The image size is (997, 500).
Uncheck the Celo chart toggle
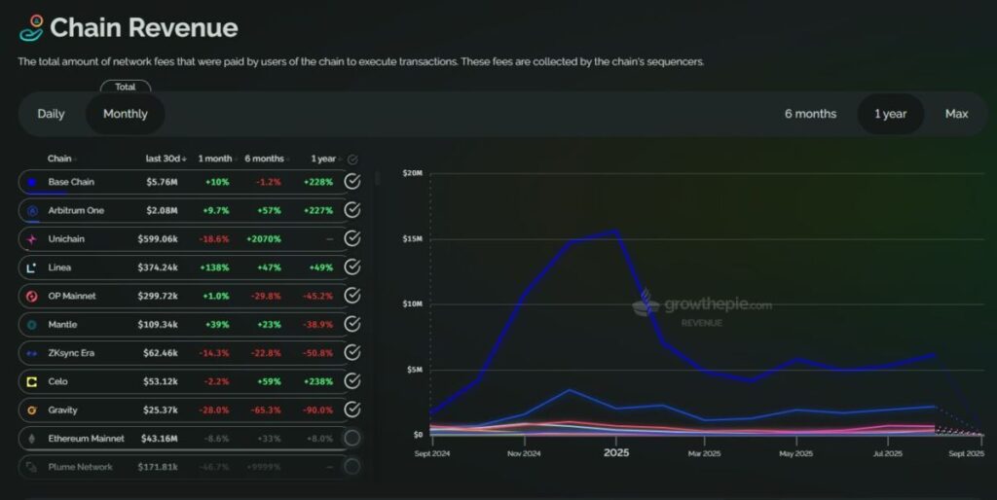pyautogui.click(x=352, y=381)
